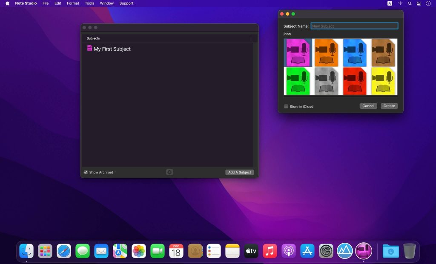436x264 pixels.
Task: Choose the yellow subject icon
Action: click(383, 81)
